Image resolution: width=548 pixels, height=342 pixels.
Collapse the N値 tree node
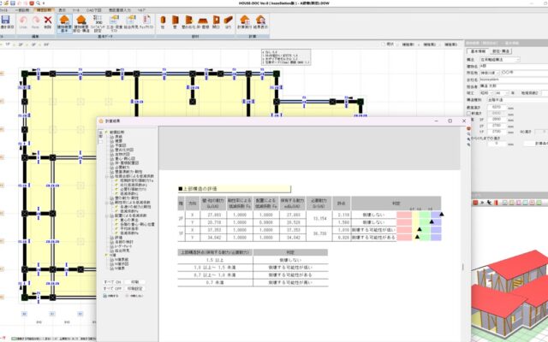[x=106, y=255]
